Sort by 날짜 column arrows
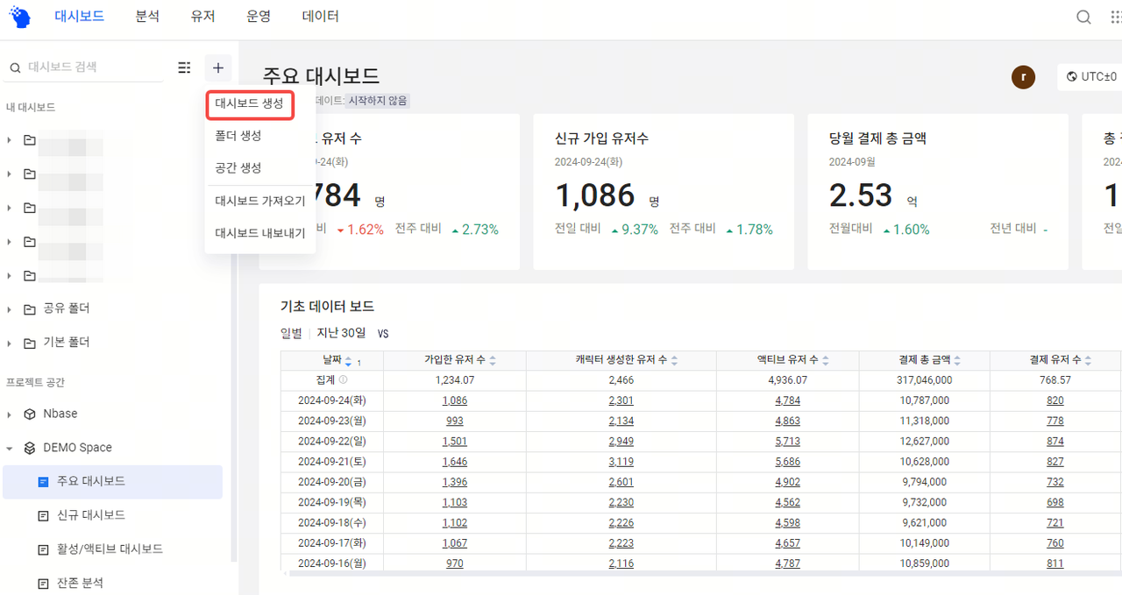This screenshot has height=595, width=1122. click(x=348, y=361)
